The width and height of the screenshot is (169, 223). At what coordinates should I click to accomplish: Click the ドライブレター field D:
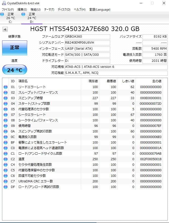(x=87, y=61)
